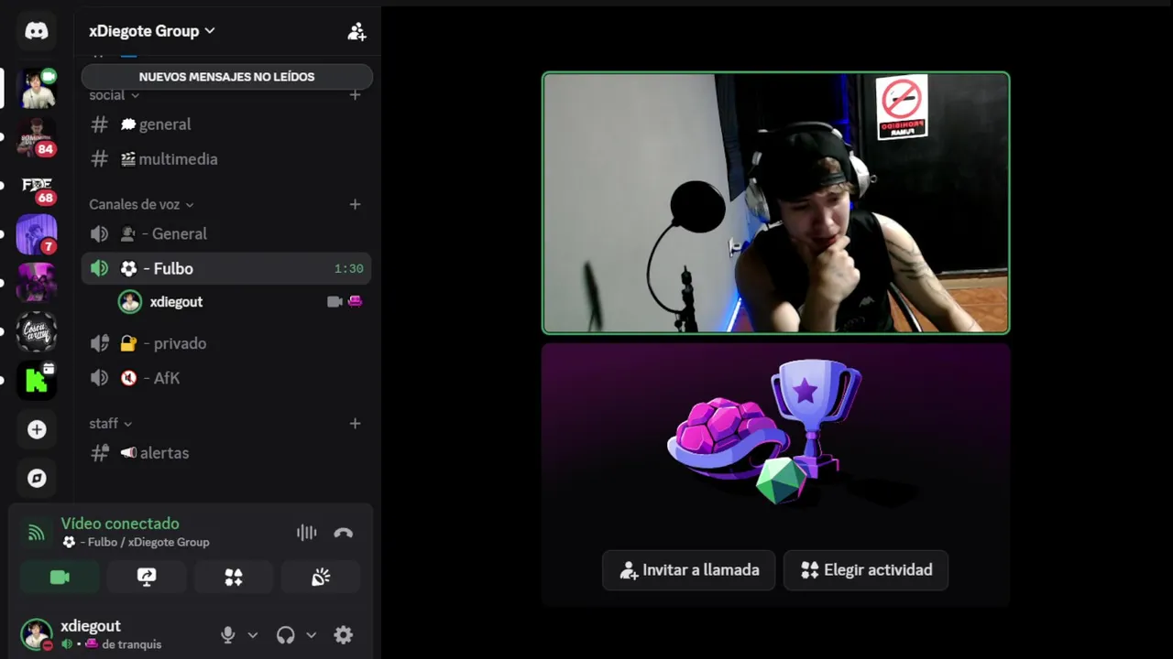Click the Fulbo / xDiegote Group subtitle
Image resolution: width=1173 pixels, height=659 pixels.
[135, 543]
